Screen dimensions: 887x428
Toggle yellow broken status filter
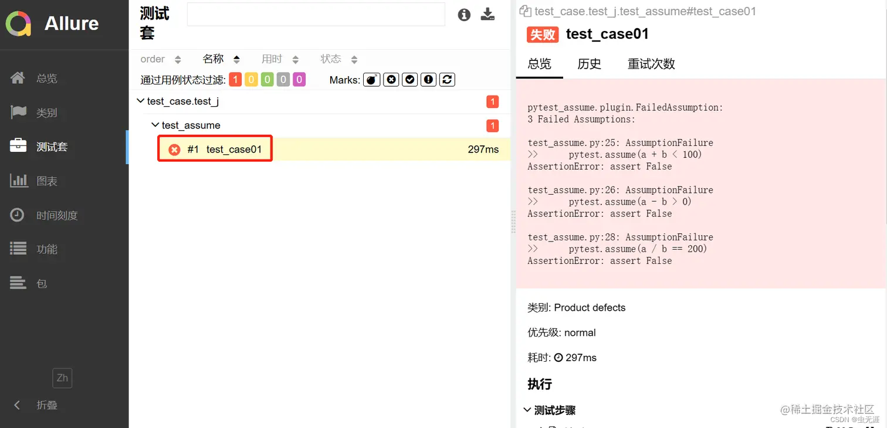[251, 80]
